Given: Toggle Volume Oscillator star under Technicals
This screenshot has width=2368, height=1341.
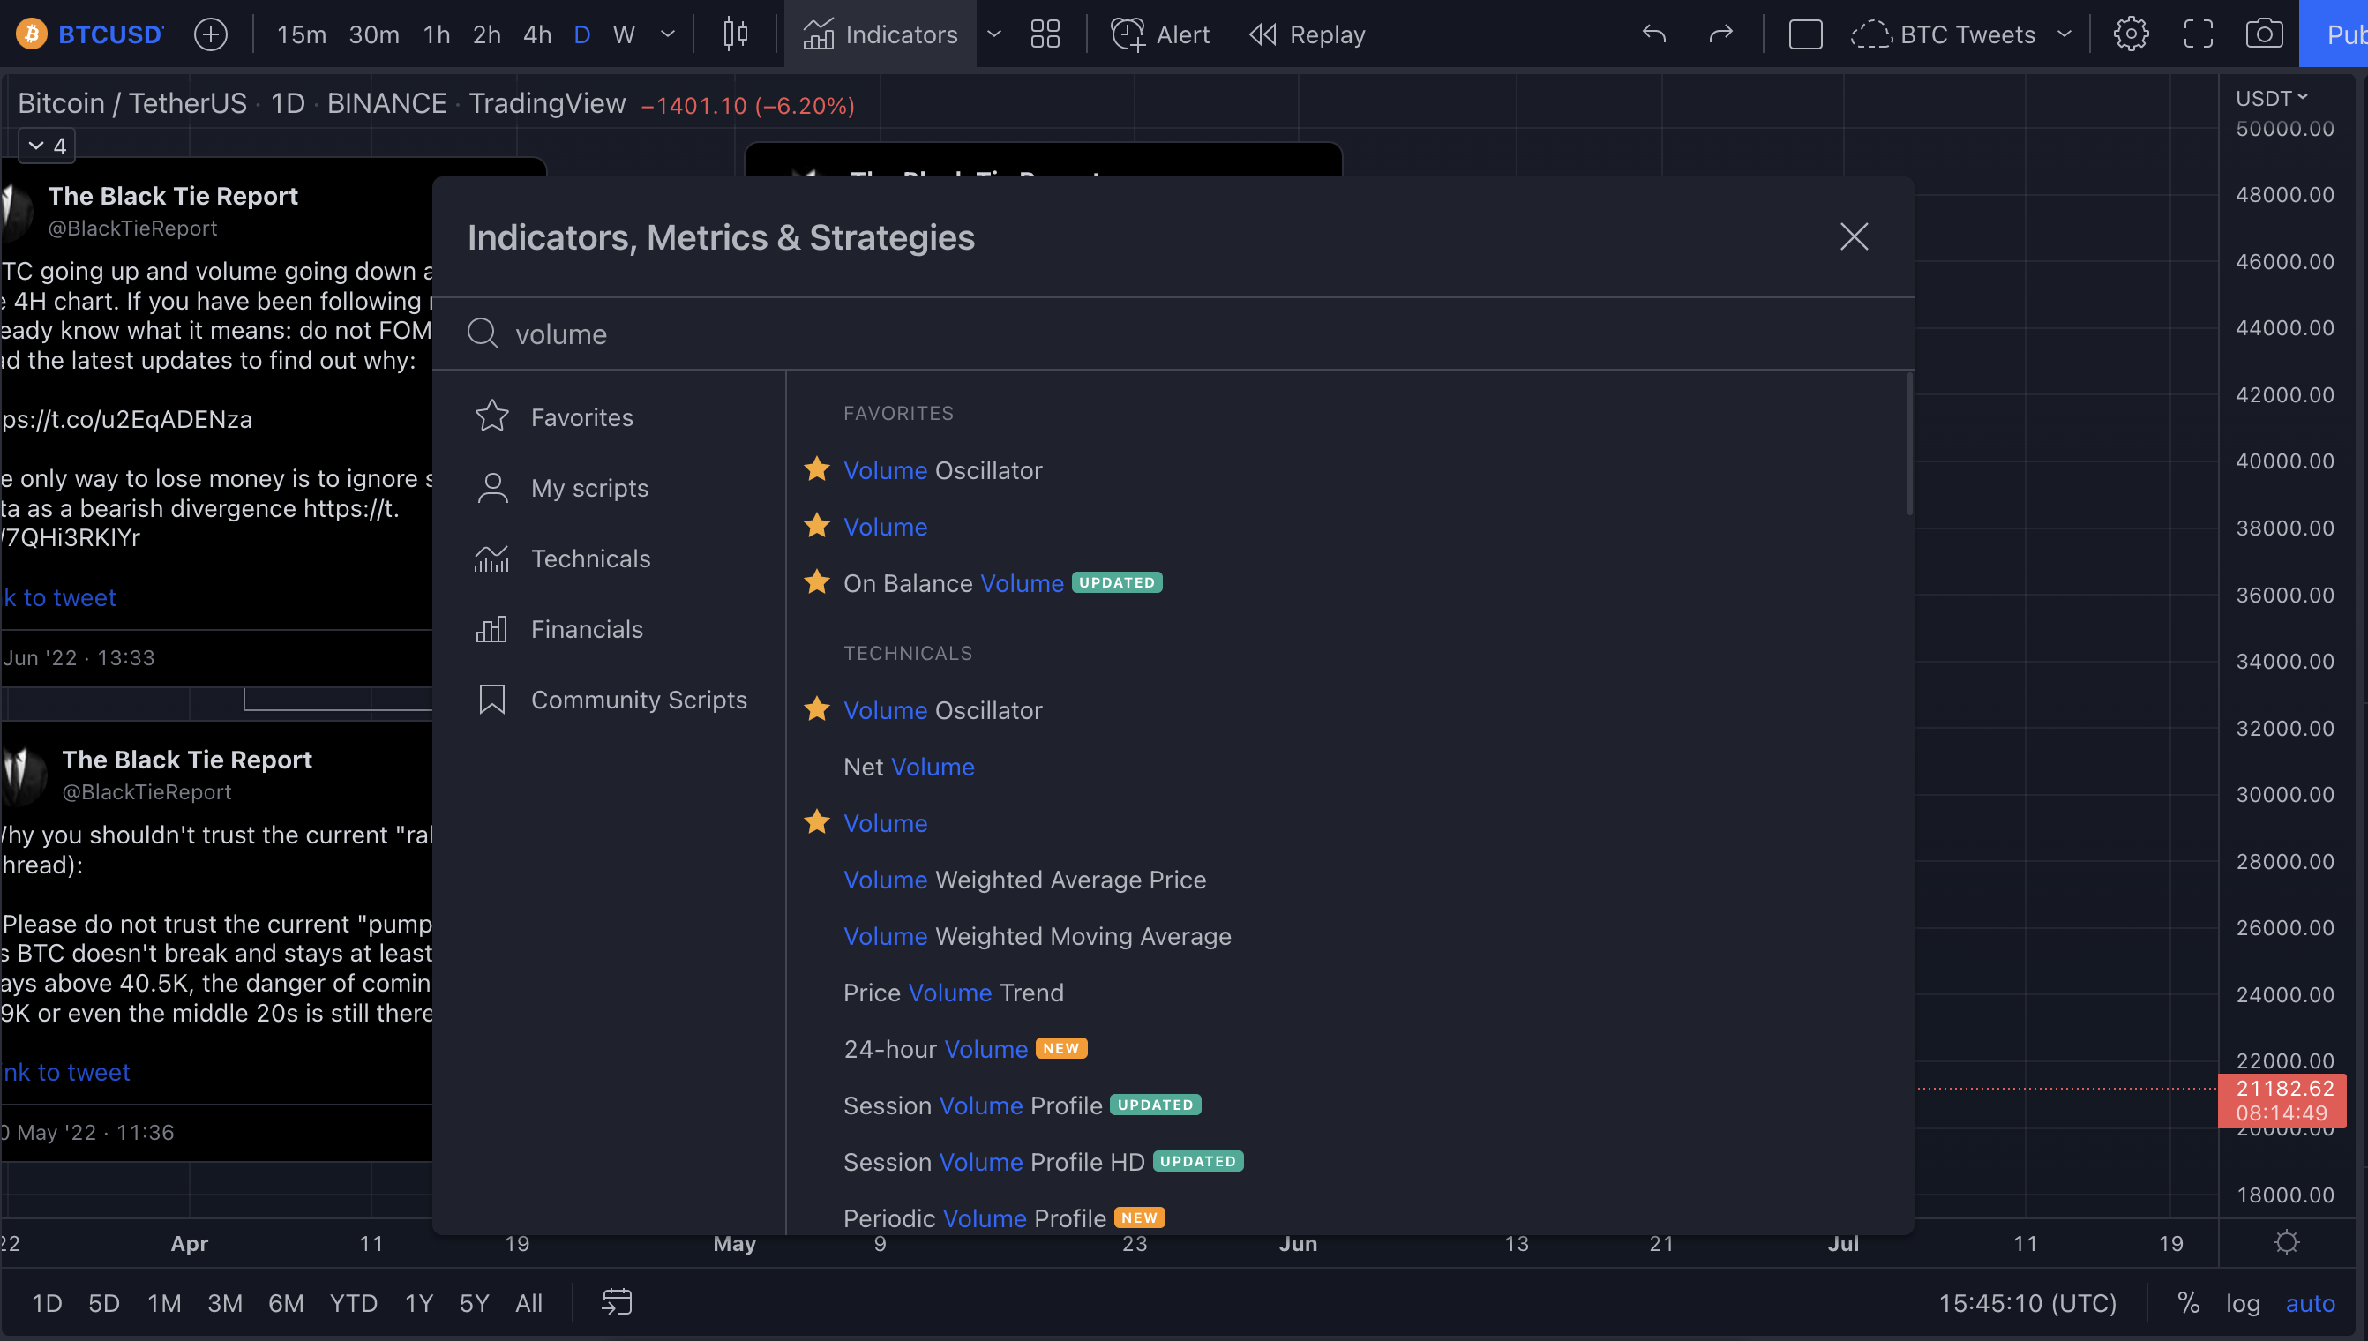Looking at the screenshot, I should [x=816, y=709].
